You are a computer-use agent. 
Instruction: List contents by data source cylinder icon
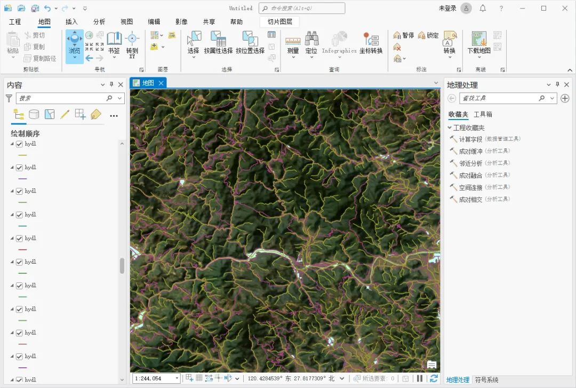pyautogui.click(x=34, y=114)
